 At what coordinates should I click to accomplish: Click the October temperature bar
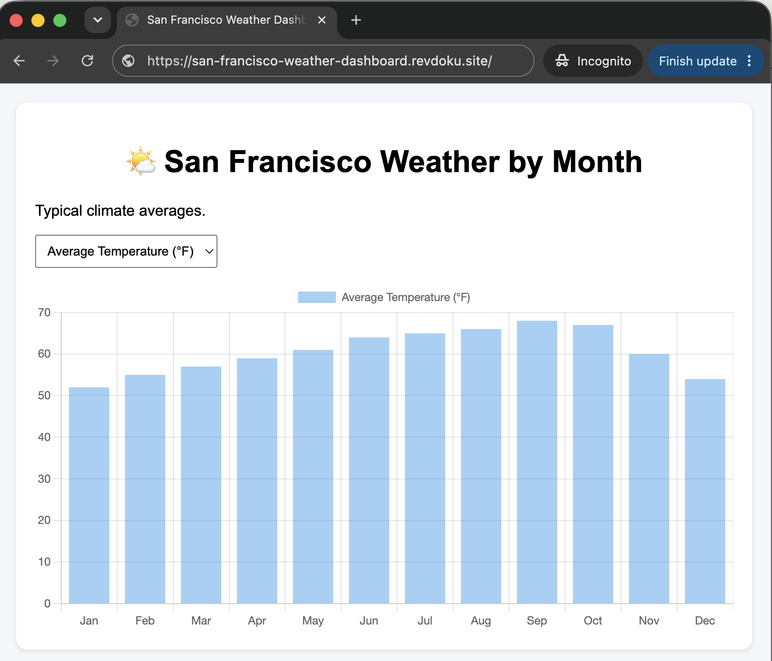tap(593, 464)
